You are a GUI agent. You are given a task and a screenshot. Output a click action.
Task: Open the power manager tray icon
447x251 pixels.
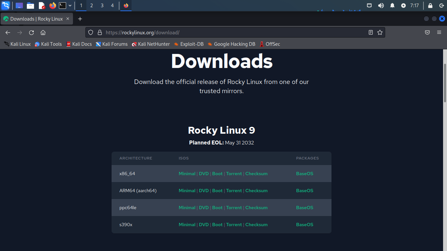click(403, 6)
